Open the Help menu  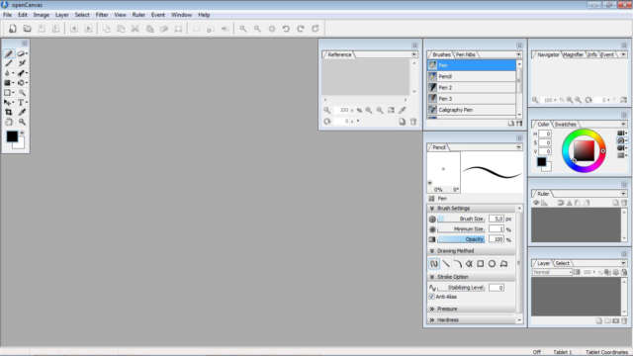tap(204, 15)
